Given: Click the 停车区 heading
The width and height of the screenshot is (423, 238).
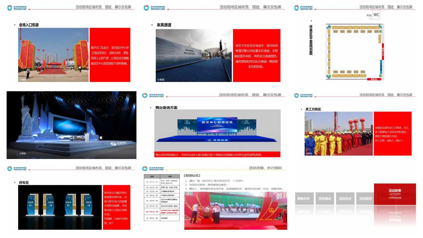Looking at the screenshot, I should (x=24, y=182).
